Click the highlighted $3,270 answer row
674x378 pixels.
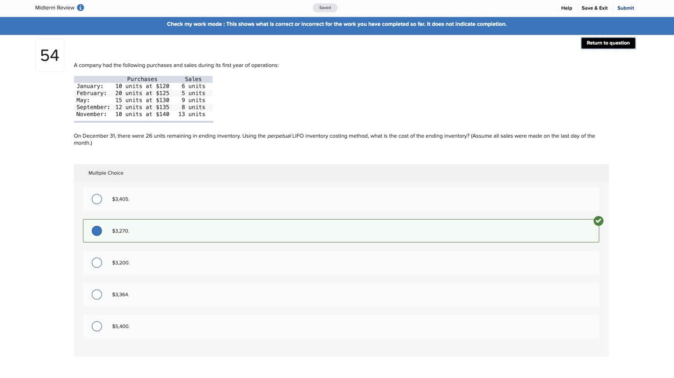point(341,230)
